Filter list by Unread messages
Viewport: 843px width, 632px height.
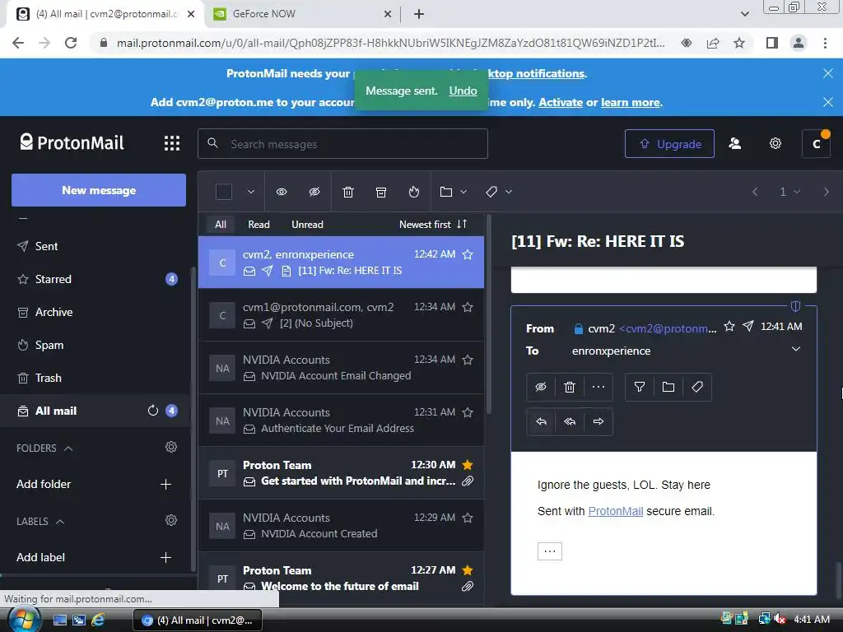(307, 225)
